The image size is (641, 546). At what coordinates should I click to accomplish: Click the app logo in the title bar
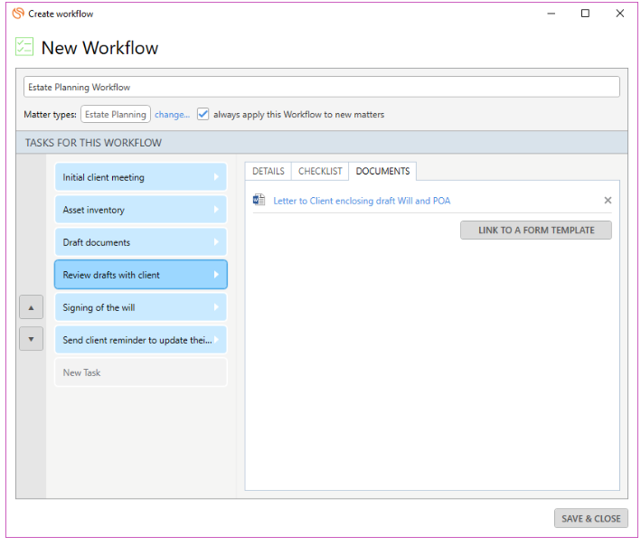click(x=18, y=14)
